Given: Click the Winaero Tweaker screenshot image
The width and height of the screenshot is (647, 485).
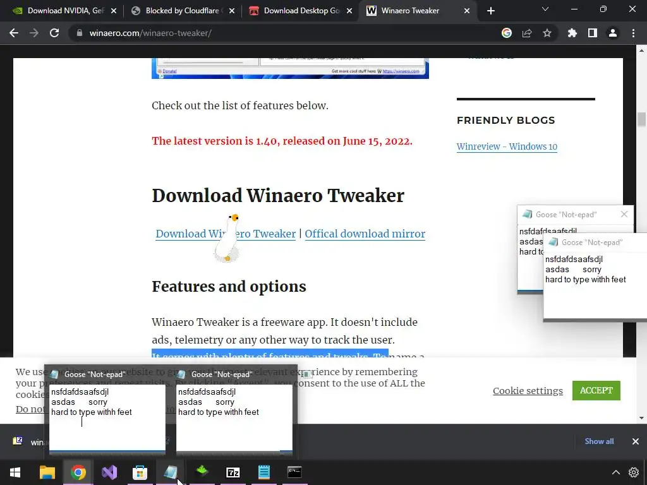Looking at the screenshot, I should pyautogui.click(x=290, y=68).
